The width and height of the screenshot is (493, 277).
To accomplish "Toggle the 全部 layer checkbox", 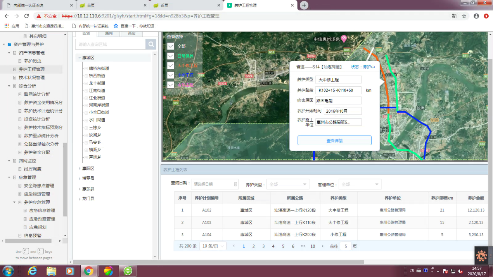I will click(171, 46).
